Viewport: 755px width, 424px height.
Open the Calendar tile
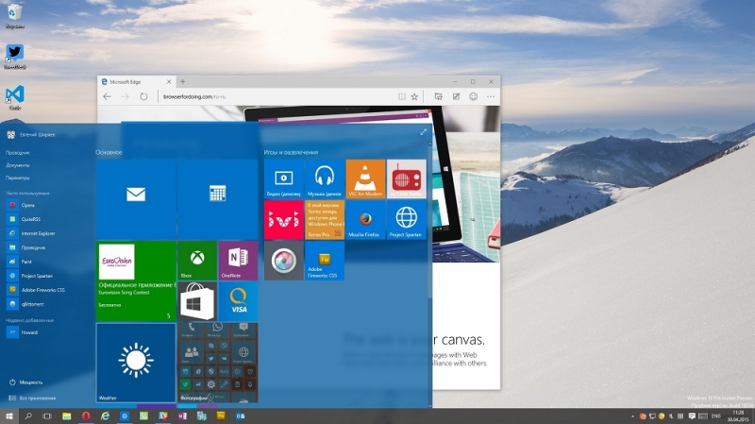[x=218, y=199]
